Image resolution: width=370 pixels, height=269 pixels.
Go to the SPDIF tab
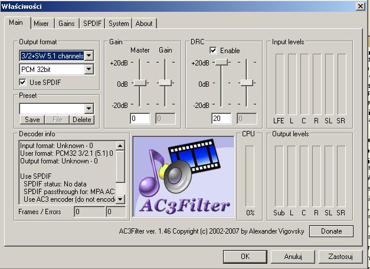[92, 24]
